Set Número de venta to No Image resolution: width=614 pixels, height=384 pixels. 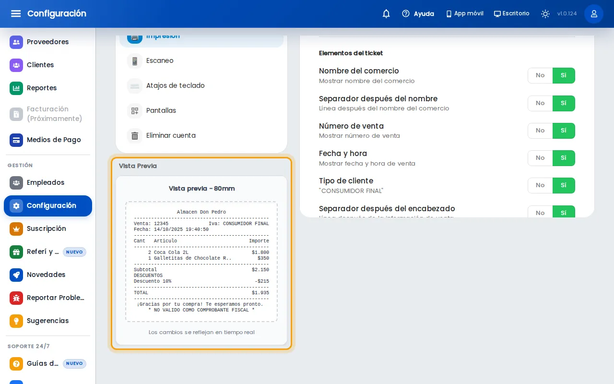click(540, 131)
